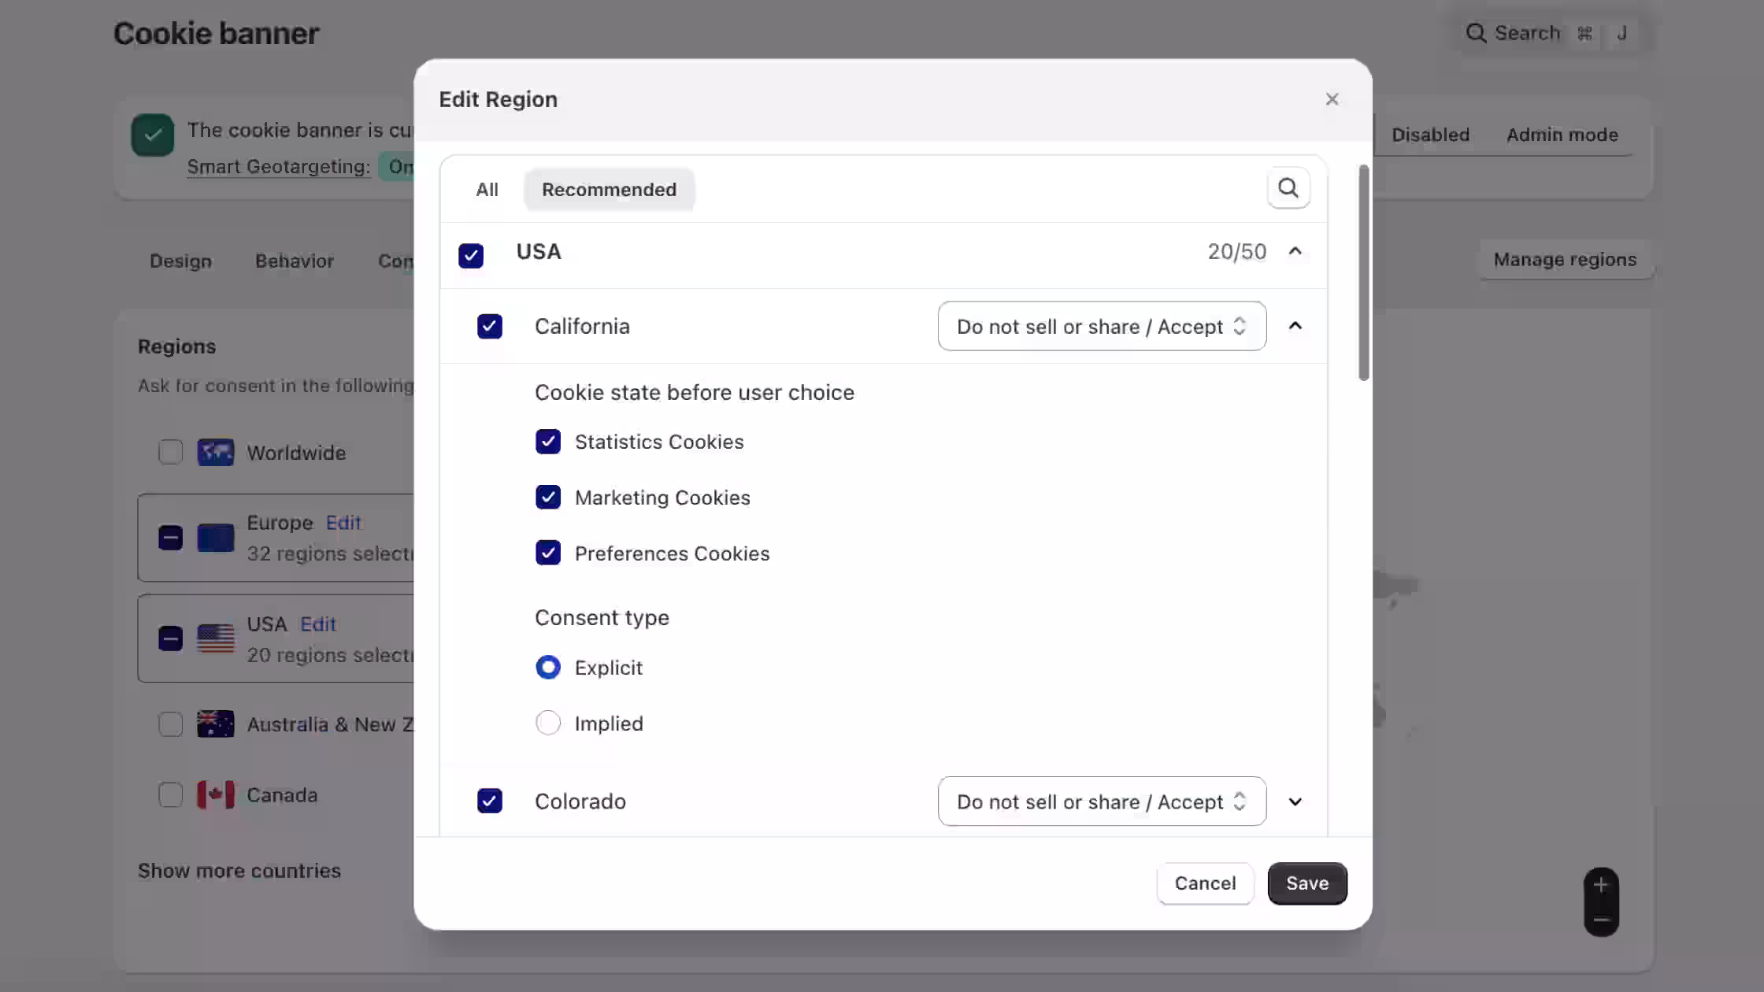The height and width of the screenshot is (992, 1764).
Task: Click Show more countries
Action: pyautogui.click(x=239, y=871)
